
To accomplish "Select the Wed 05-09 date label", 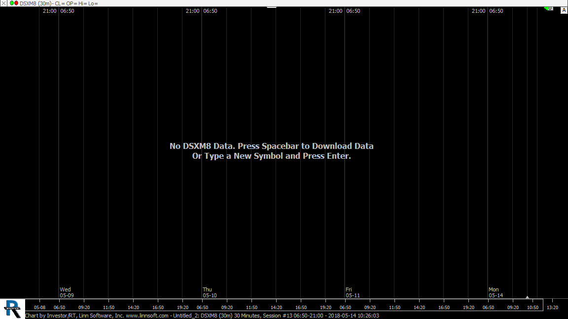I will tap(67, 292).
